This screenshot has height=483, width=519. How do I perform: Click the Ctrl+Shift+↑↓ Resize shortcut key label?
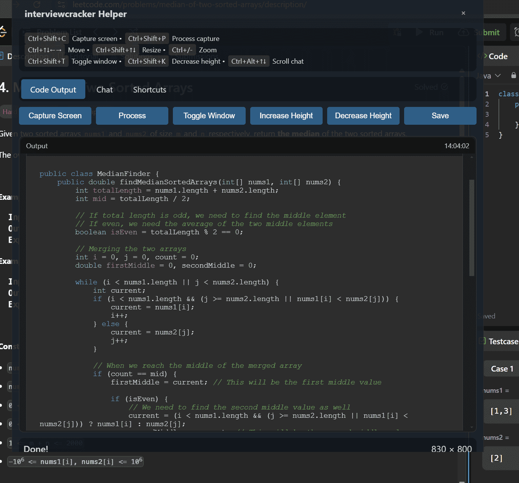tap(116, 50)
